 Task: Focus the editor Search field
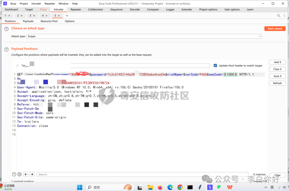142,174
